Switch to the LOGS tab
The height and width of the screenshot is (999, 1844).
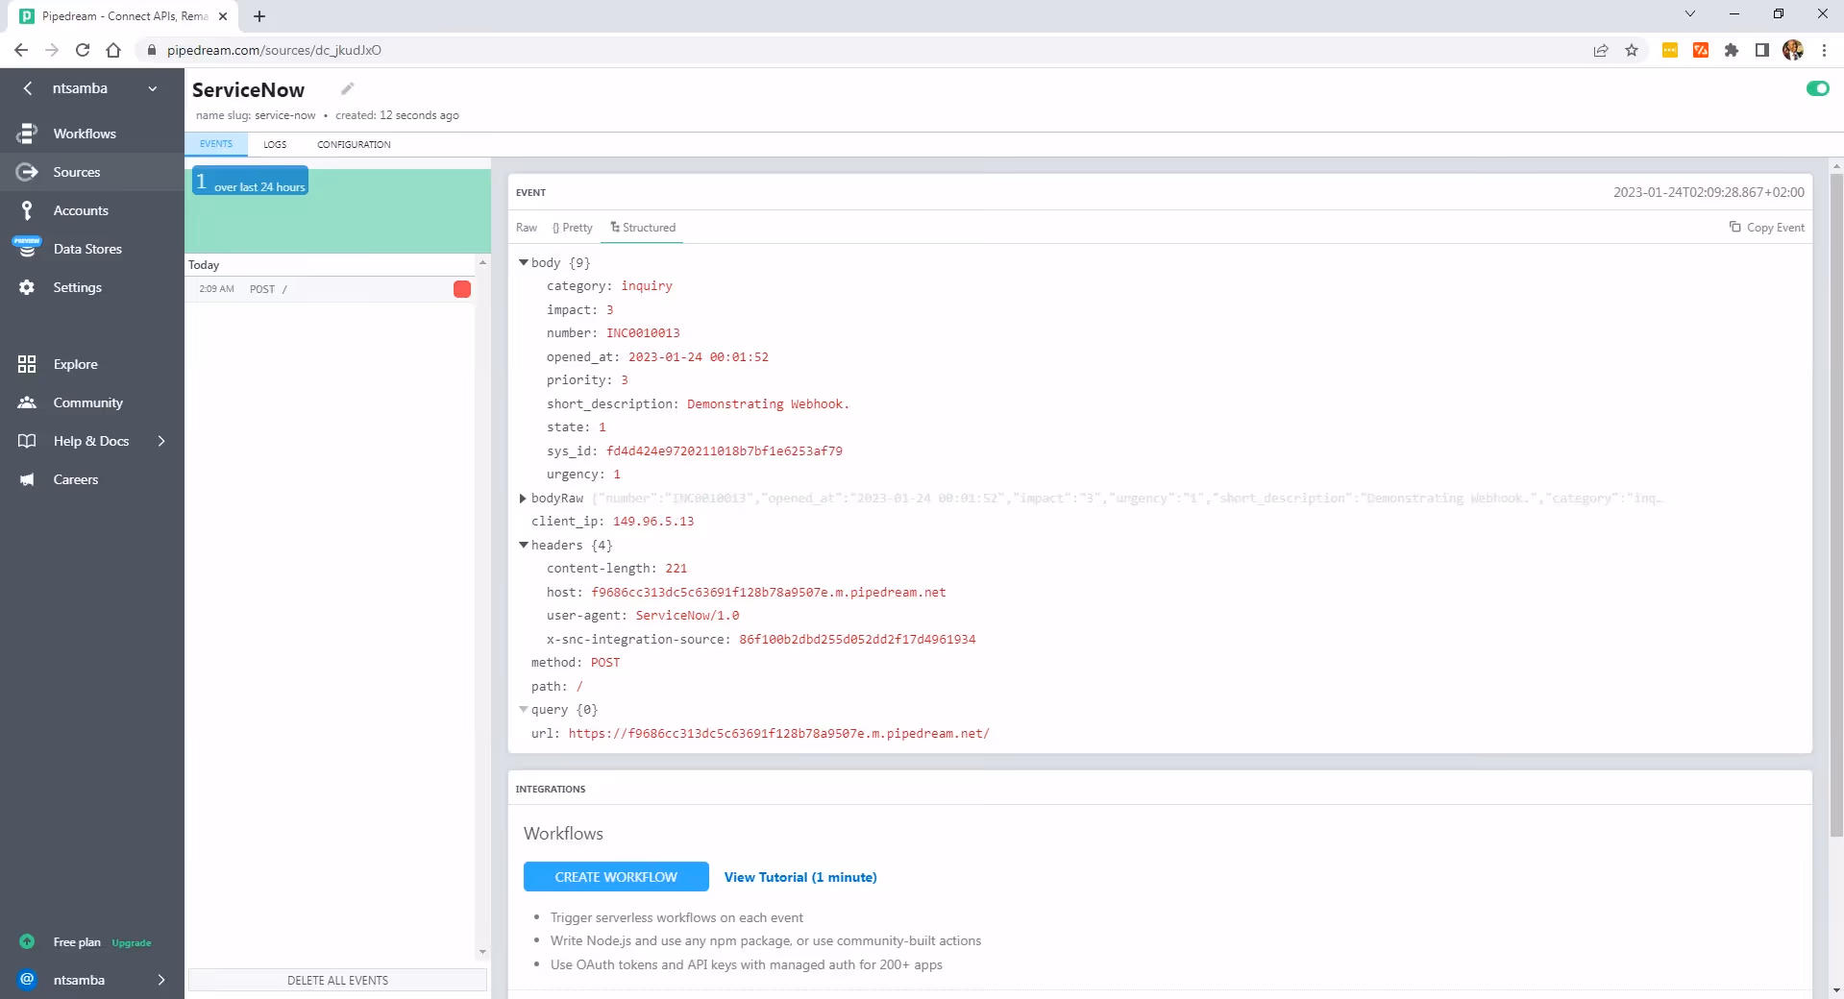(275, 144)
